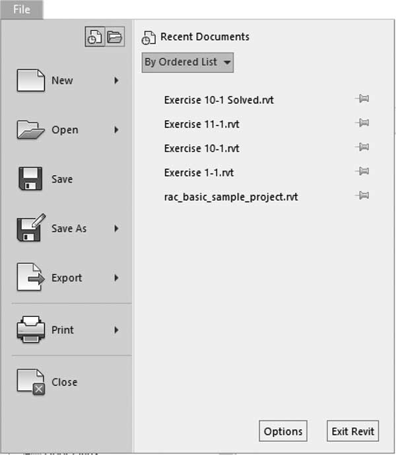
Task: Toggle the pin for Exercise 10-1.rvt
Action: [x=362, y=147]
